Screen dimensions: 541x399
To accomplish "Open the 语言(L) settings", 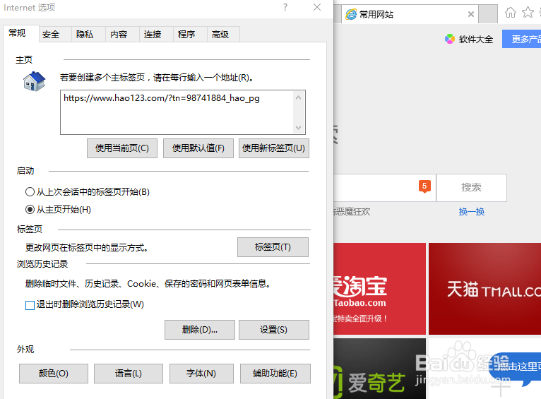I will [x=129, y=374].
